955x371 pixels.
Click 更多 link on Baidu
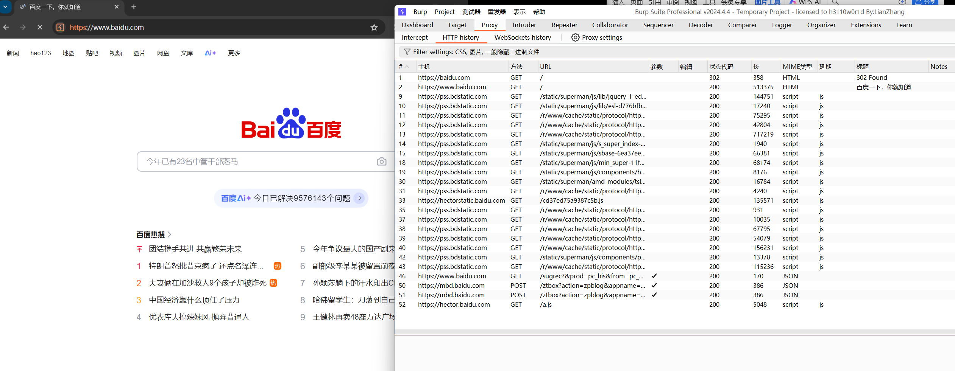tap(234, 53)
